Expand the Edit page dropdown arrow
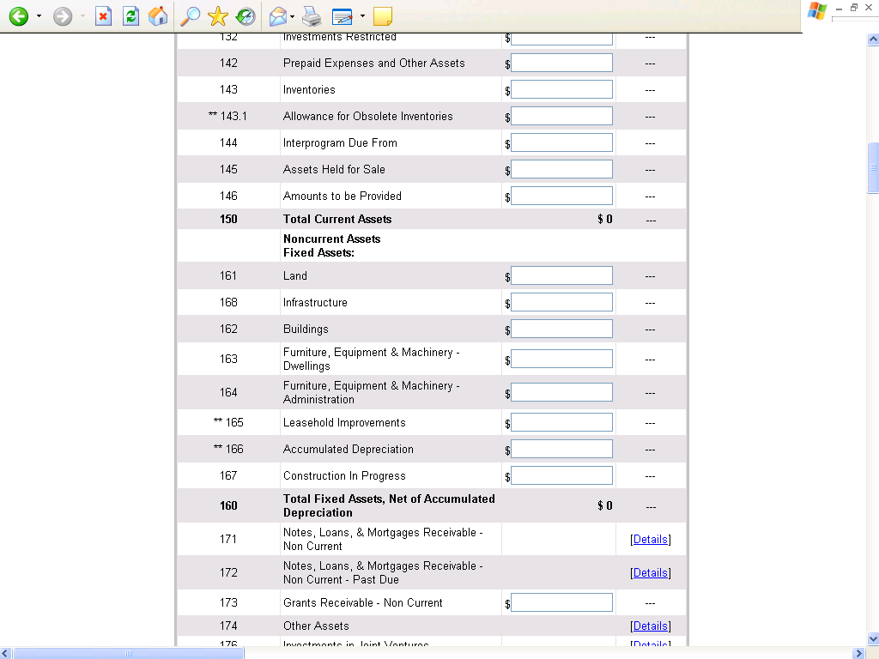This screenshot has width=879, height=659. click(362, 16)
